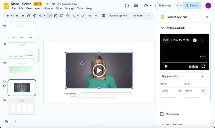215x128 pixels.
Task: Click the Animate button
Action: 137,16
